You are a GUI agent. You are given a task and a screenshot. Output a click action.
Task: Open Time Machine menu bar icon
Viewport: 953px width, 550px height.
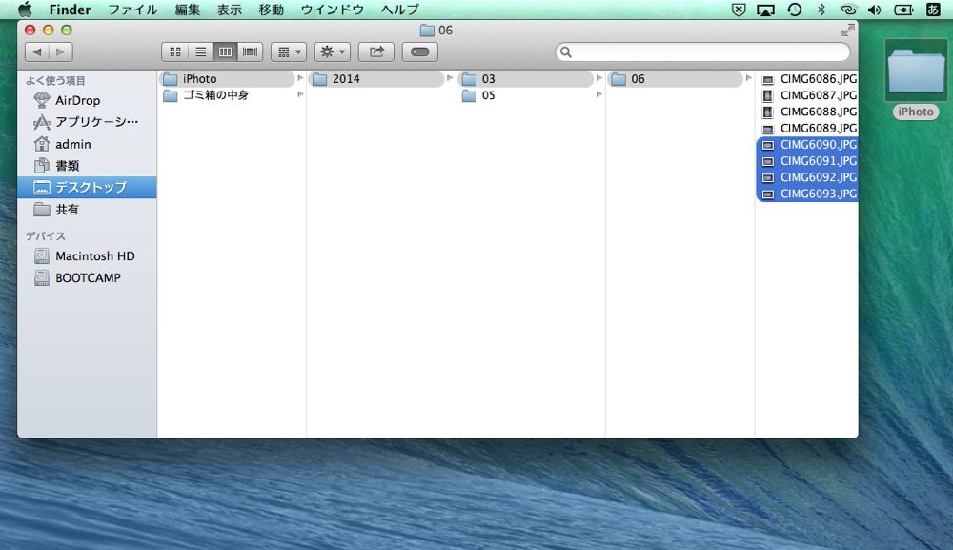794,10
